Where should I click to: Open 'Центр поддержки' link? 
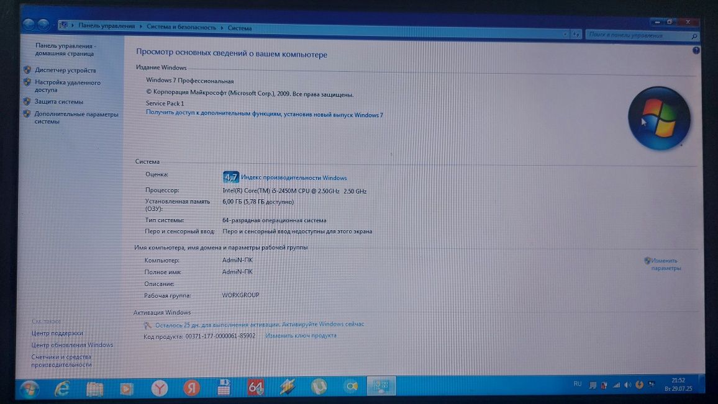pyautogui.click(x=57, y=333)
